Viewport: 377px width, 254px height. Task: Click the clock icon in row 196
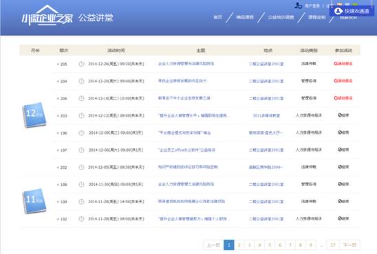click(x=81, y=133)
